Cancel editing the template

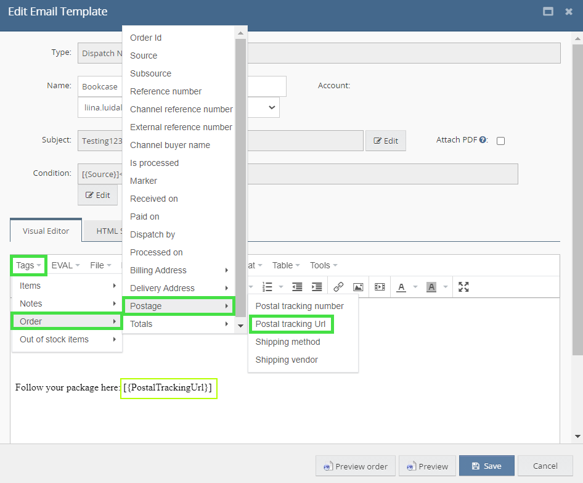pyautogui.click(x=545, y=466)
